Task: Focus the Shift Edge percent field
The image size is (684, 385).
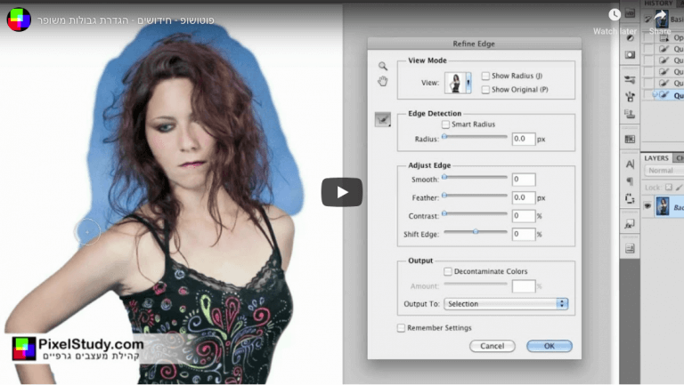Action: tap(524, 235)
